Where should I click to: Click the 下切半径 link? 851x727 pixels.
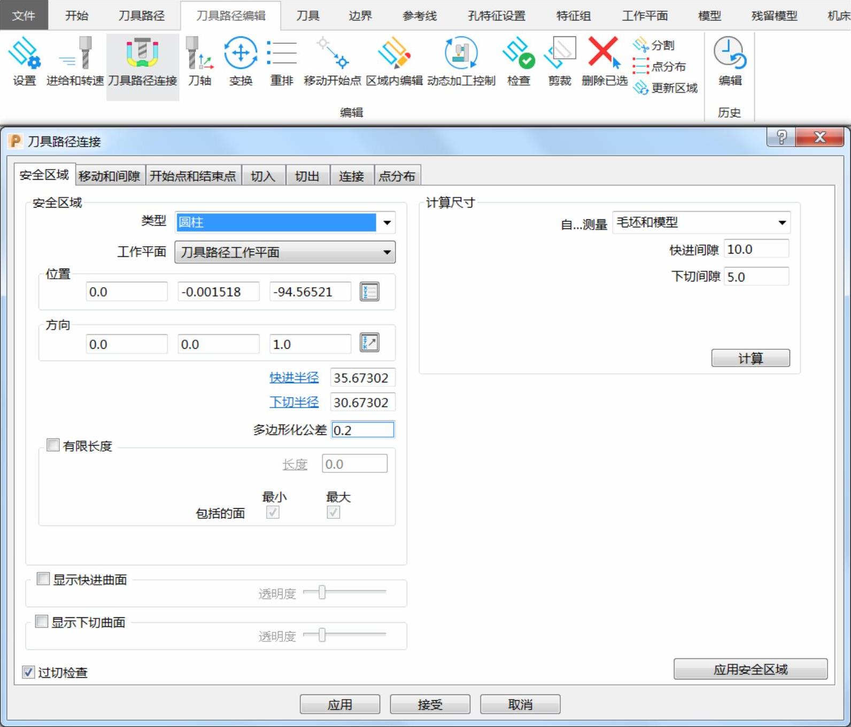click(294, 402)
